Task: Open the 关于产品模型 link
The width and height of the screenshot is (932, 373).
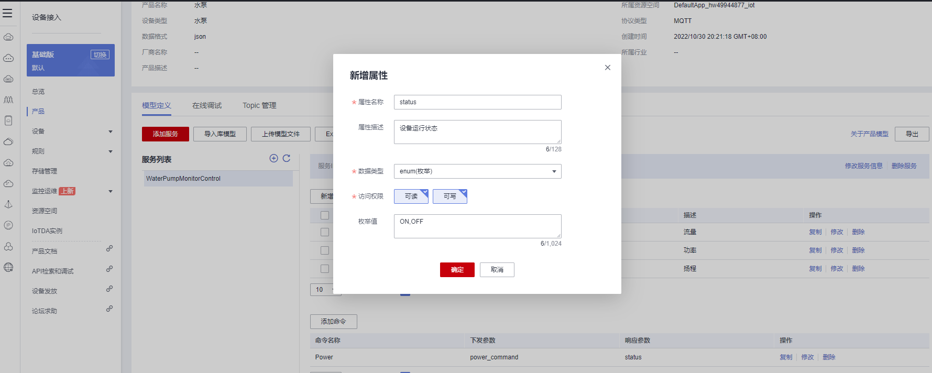Action: point(870,134)
